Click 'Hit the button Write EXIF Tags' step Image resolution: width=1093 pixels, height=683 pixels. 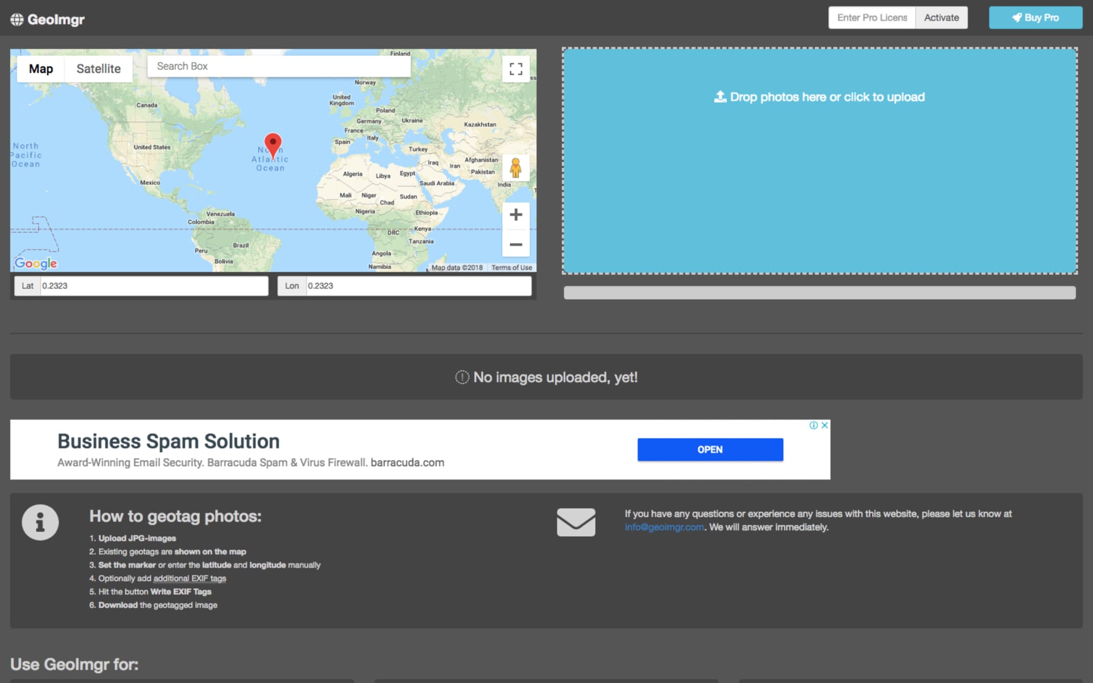pyautogui.click(x=155, y=591)
